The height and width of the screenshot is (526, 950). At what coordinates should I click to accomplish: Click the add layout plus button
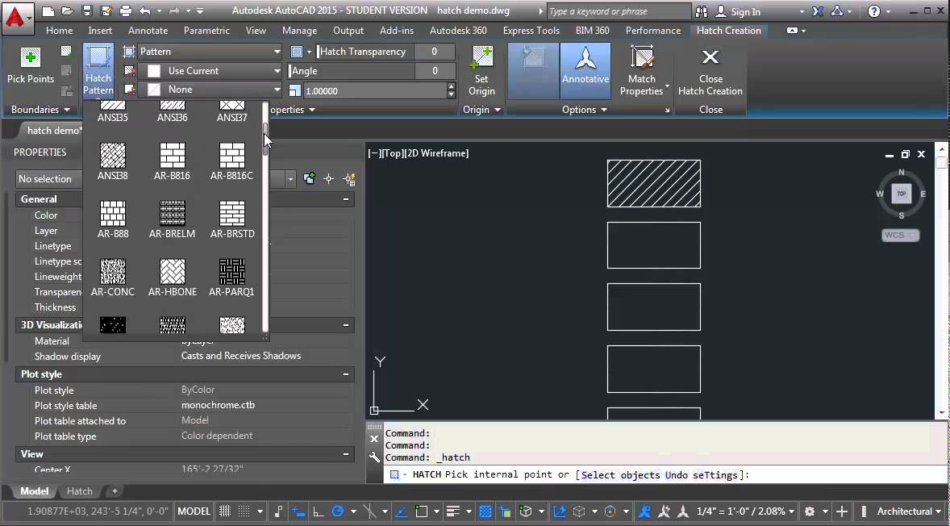pyautogui.click(x=115, y=491)
